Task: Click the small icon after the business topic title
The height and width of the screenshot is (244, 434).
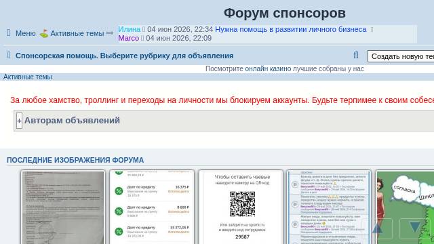Action: click(x=372, y=29)
